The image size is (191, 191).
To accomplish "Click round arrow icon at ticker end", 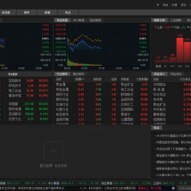I will tap(173, 188).
